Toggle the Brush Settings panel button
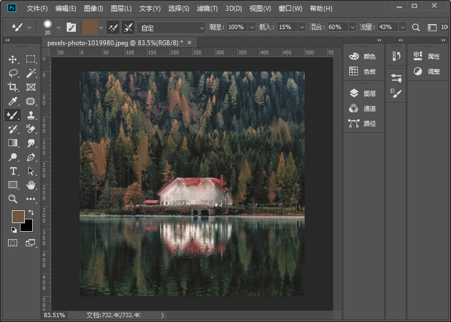 (x=71, y=27)
